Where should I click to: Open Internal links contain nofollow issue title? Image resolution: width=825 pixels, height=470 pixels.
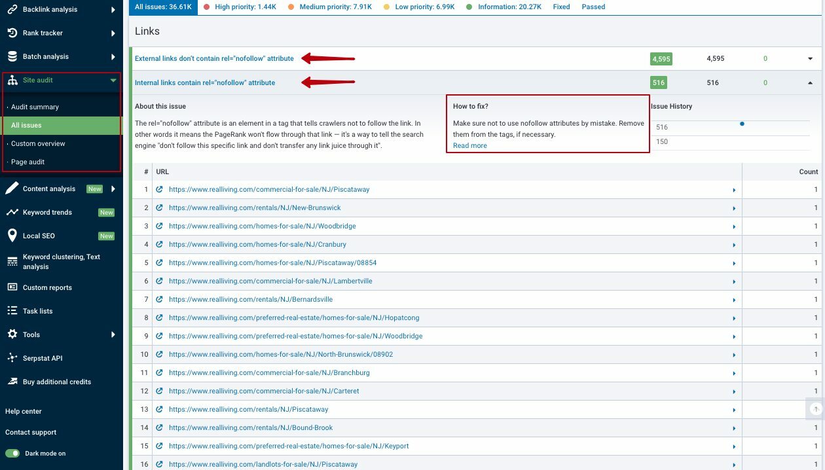click(205, 82)
